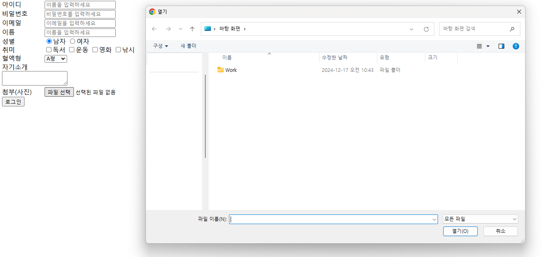Select the Work folder row name
The height and width of the screenshot is (257, 542).
click(x=231, y=70)
